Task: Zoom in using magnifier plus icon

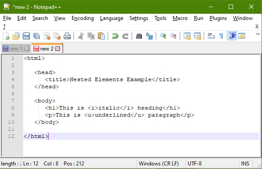Action: click(x=163, y=36)
